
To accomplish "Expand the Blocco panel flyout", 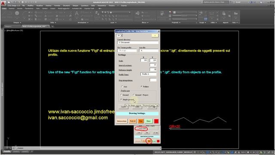I will tap(145, 23).
